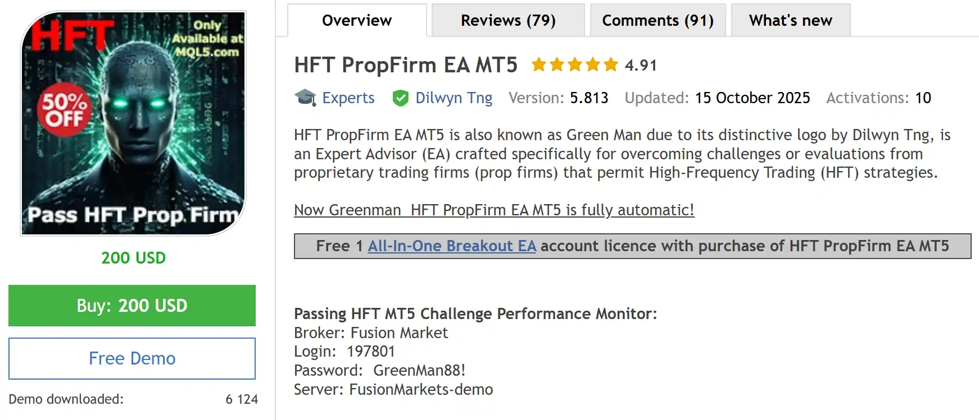Click the 4.91 rating score
This screenshot has height=420, width=979.
641,66
